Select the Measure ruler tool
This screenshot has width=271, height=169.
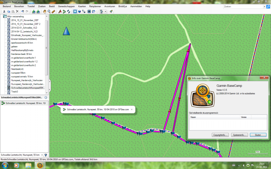click(x=53, y=11)
